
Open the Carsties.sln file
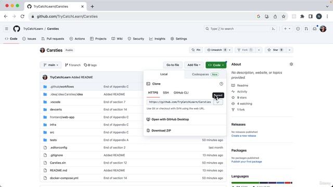[58, 163]
